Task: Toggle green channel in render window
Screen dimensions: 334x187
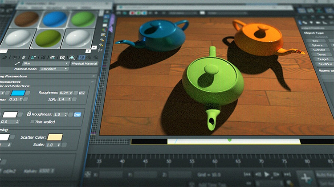Action: [x=138, y=13]
